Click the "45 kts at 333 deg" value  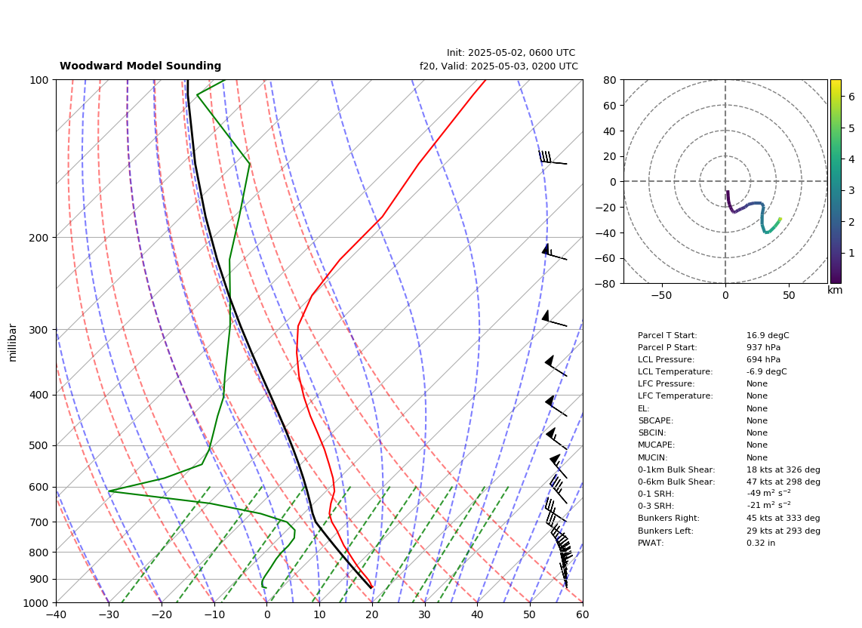[x=783, y=518]
